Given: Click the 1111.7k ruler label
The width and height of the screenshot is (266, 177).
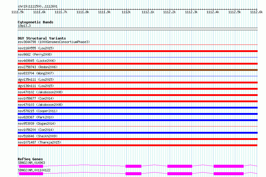Looking at the screenshot, I should [61, 12].
